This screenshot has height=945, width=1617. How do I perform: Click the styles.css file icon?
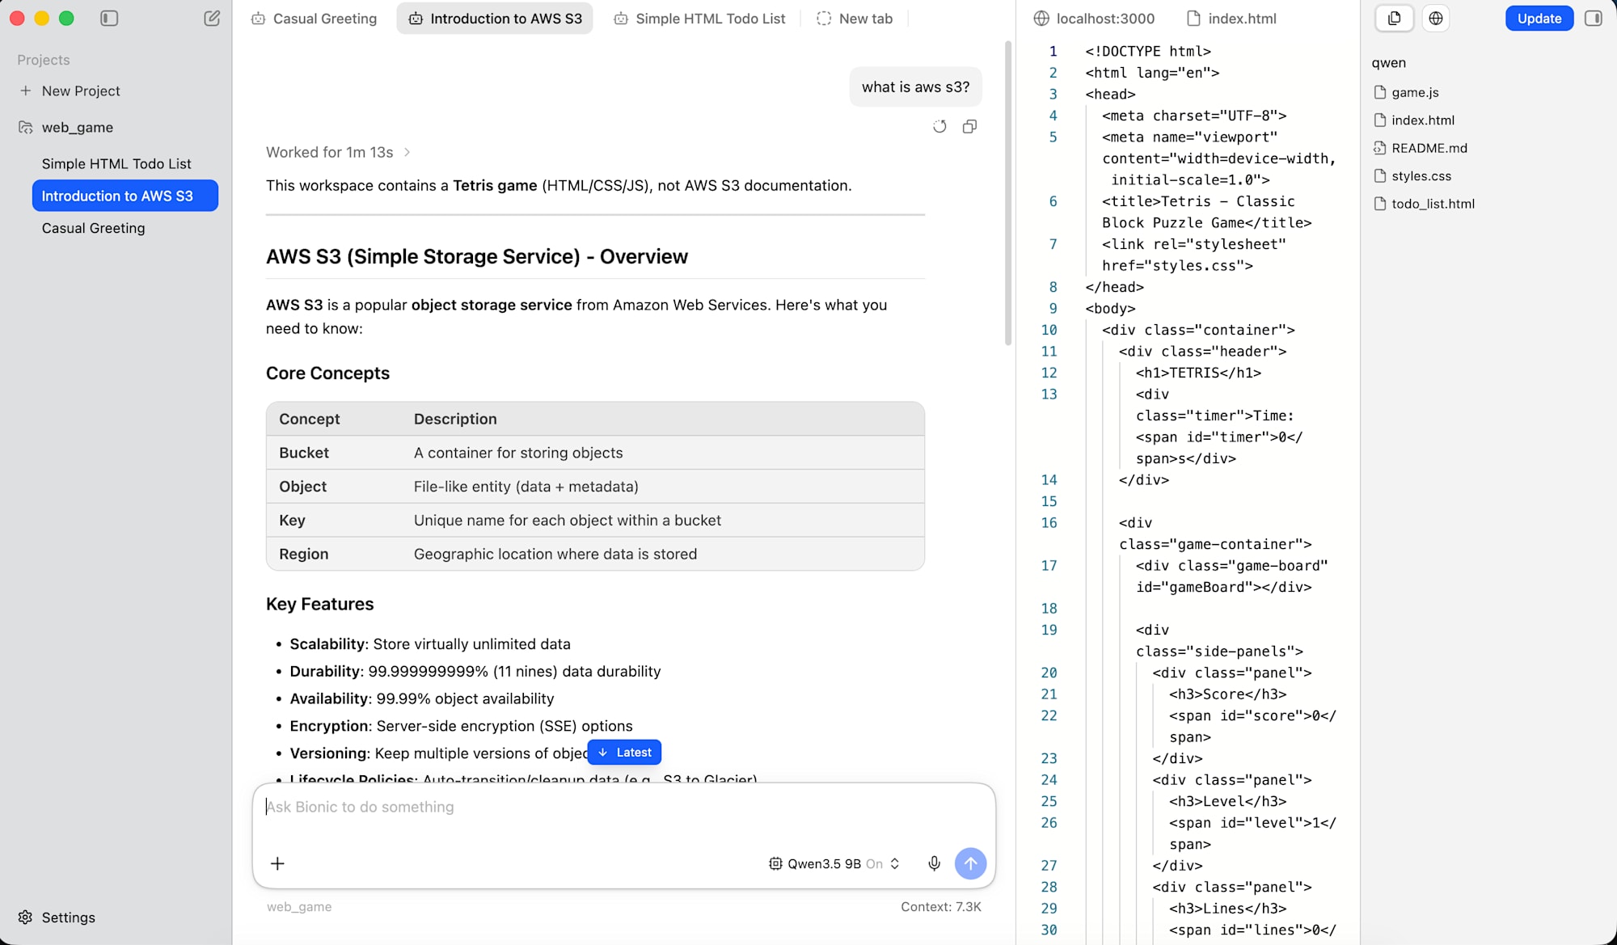pos(1380,175)
